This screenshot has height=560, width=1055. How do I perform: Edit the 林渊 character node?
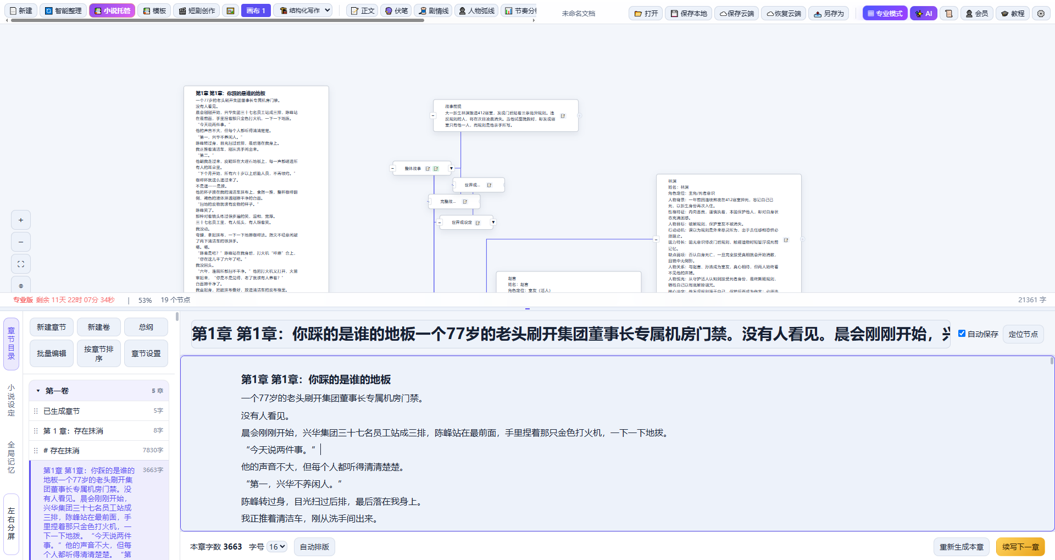[786, 240]
